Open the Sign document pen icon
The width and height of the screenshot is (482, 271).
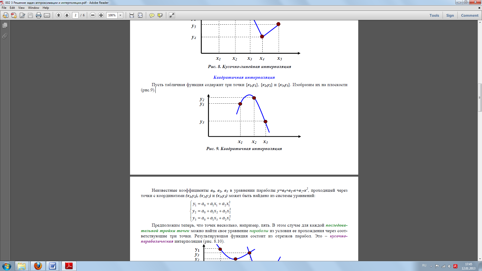22,15
